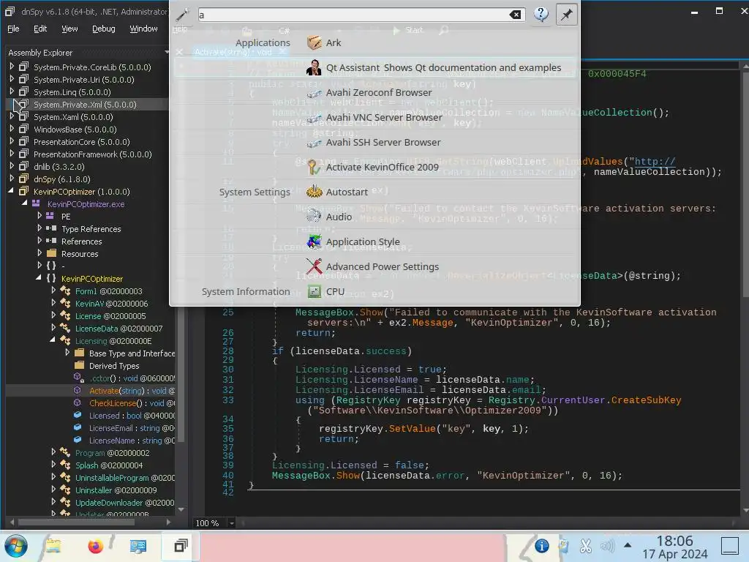Open the clipboard scissors tray icon
This screenshot has height=562, width=749.
point(586,546)
